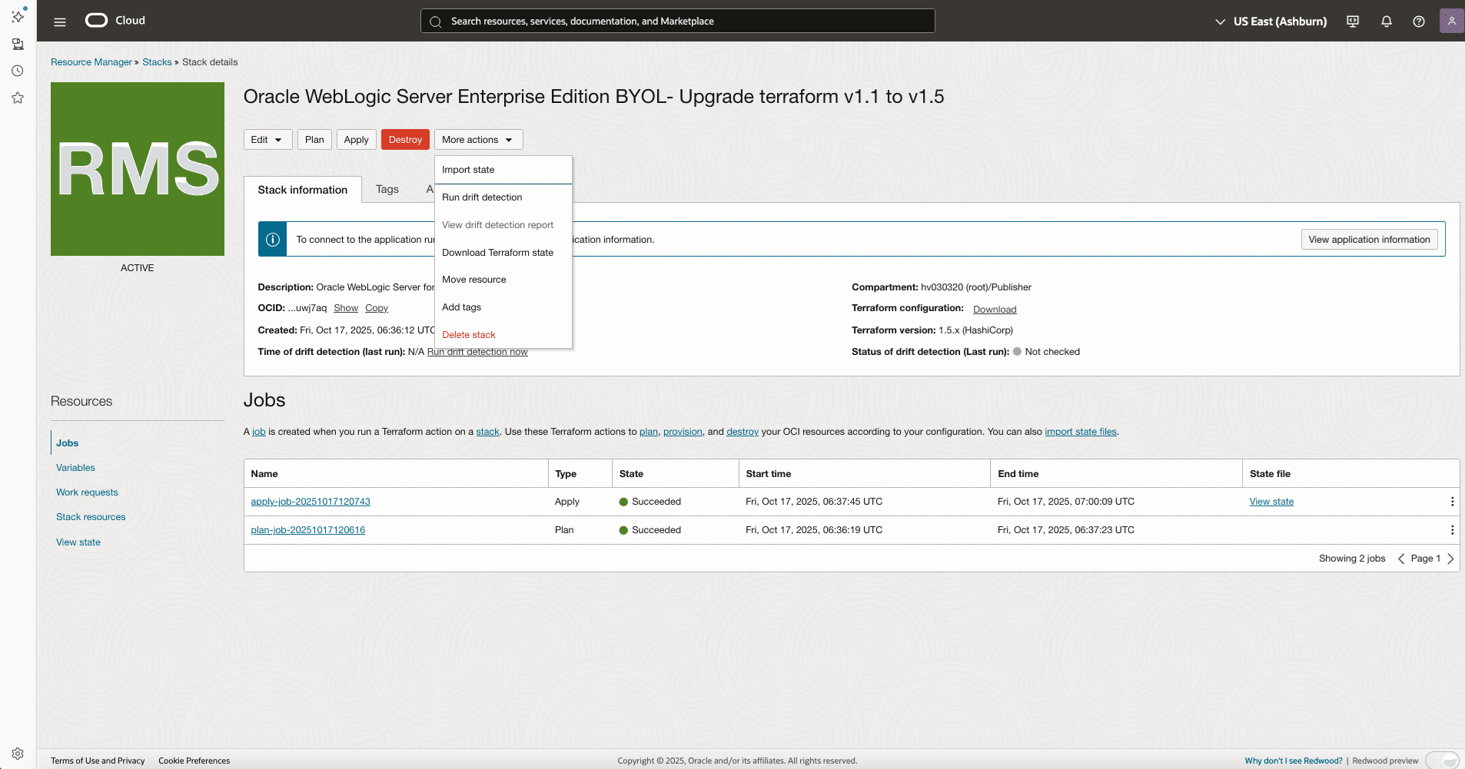Image resolution: width=1465 pixels, height=769 pixels.
Task: Open the settings gear at bottom left
Action: [18, 754]
